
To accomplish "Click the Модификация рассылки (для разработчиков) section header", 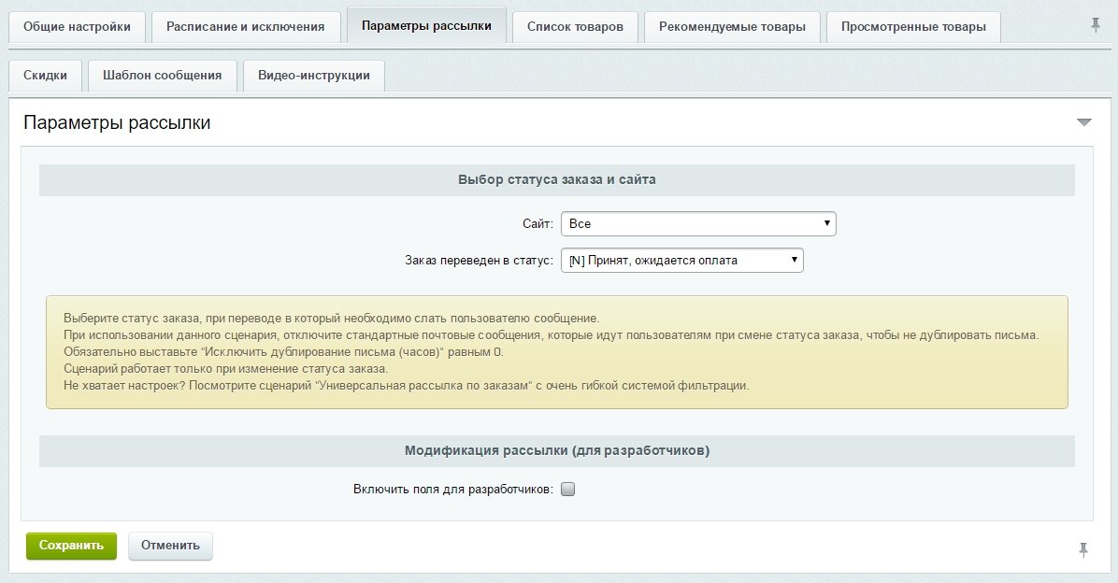I will [557, 450].
